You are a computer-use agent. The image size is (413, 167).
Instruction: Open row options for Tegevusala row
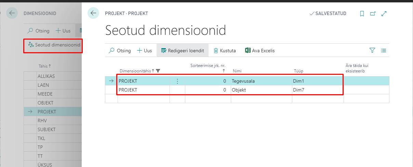click(x=177, y=81)
